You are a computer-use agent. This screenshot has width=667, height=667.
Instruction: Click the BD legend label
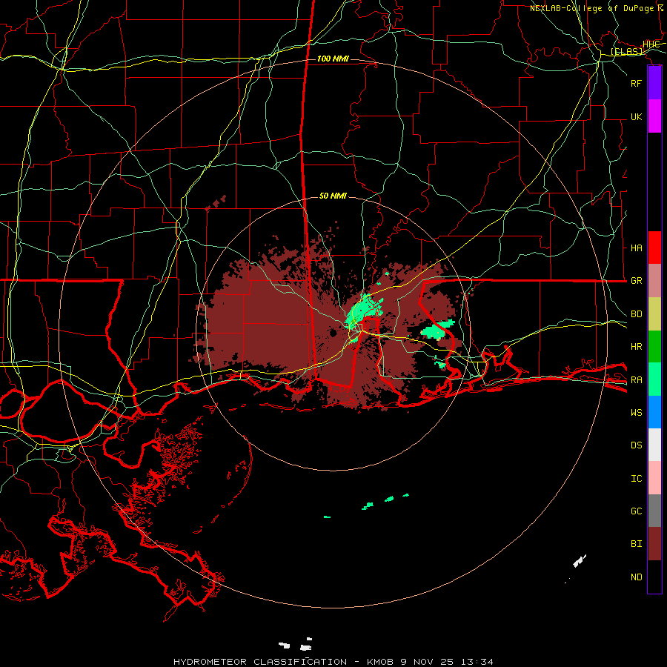(x=636, y=314)
